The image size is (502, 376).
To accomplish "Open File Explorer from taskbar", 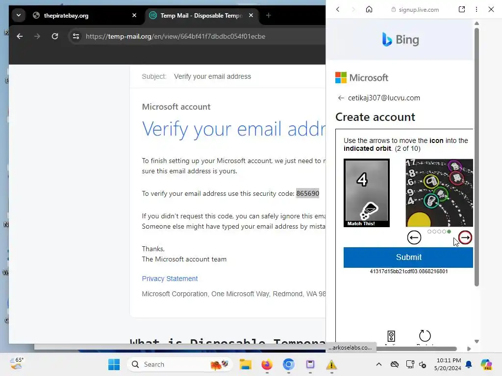I will (246, 364).
